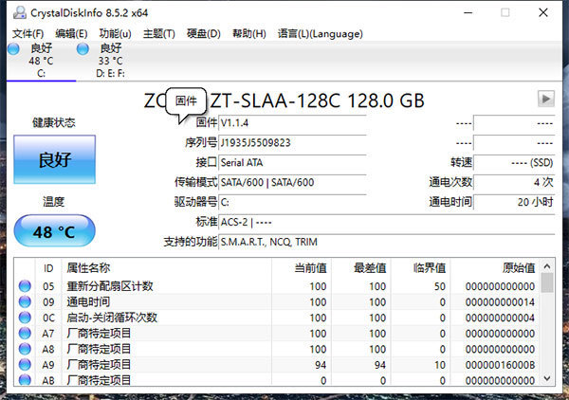Select the 重新分配扇区计数 attribute row
This screenshot has width=569, height=400.
point(277,286)
